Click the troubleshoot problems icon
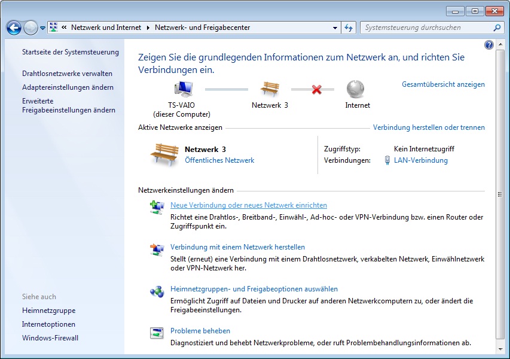Image resolution: width=510 pixels, height=359 pixels. [x=157, y=333]
